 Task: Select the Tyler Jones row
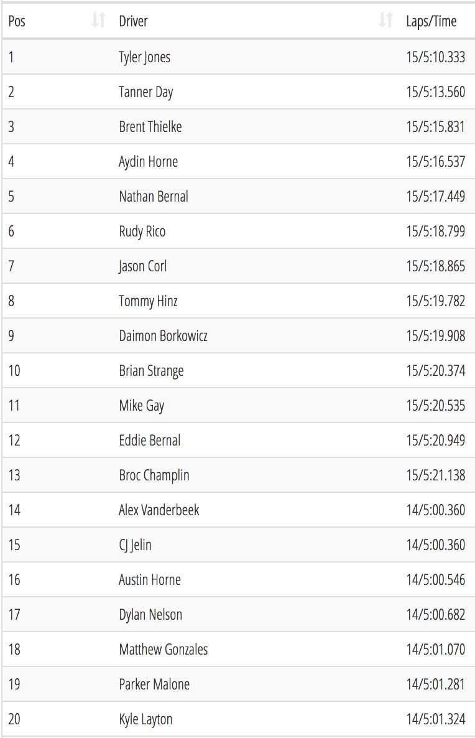point(239,57)
